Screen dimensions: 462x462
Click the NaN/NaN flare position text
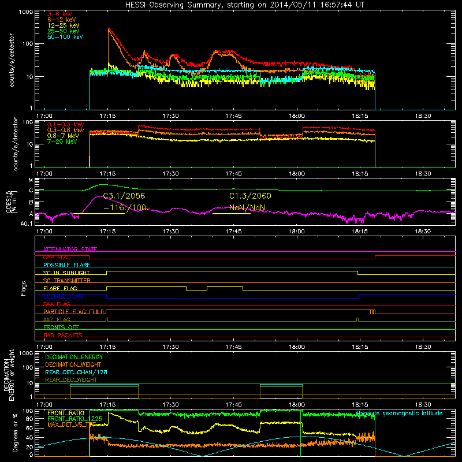tap(247, 207)
